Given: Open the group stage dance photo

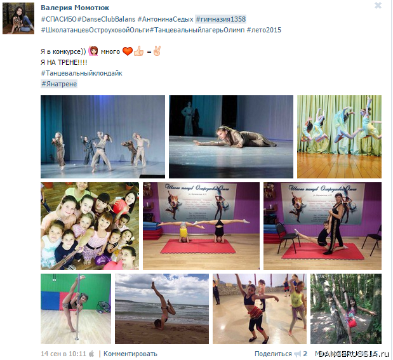Looking at the screenshot, I should (103, 137).
